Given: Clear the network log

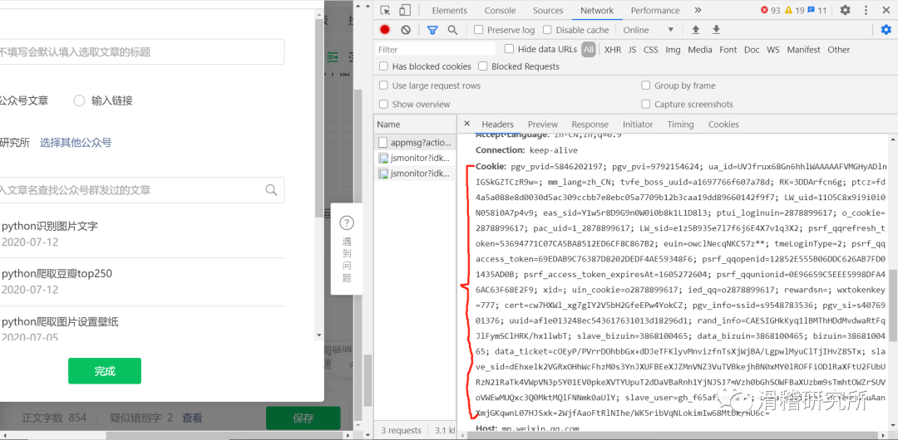Looking at the screenshot, I should 406,30.
